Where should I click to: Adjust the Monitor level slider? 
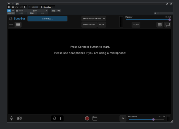click(x=148, y=20)
